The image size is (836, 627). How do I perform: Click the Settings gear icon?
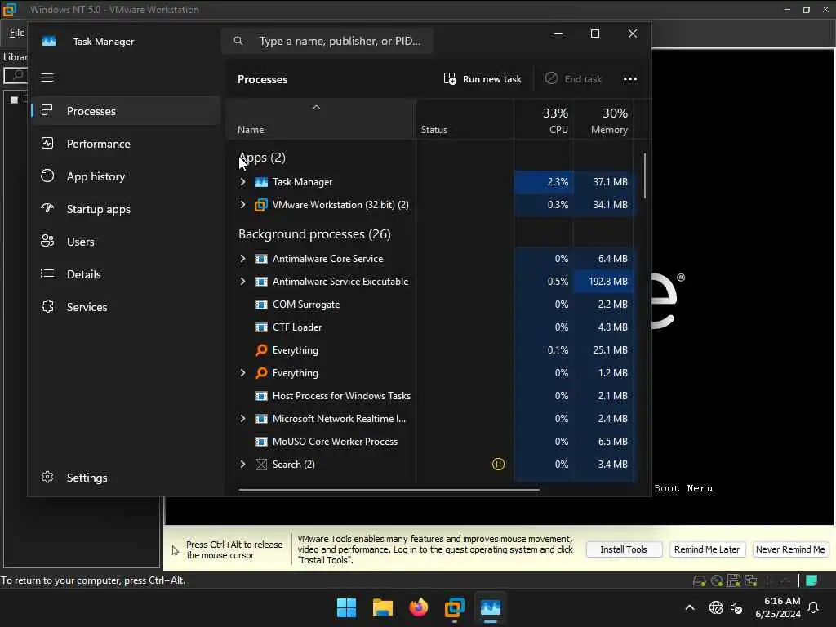coord(47,477)
